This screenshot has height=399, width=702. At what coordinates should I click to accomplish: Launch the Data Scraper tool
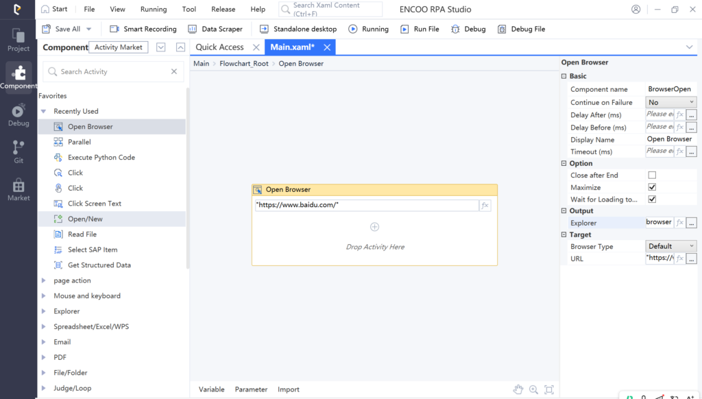click(215, 29)
